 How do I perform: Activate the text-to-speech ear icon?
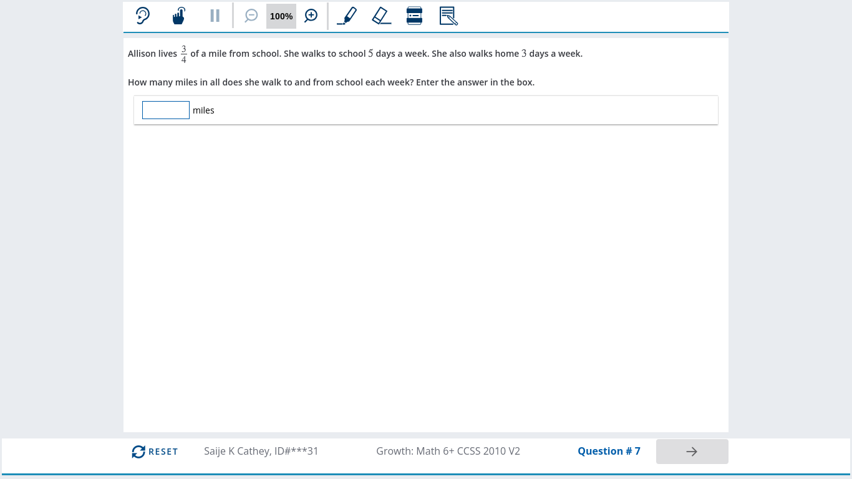143,16
